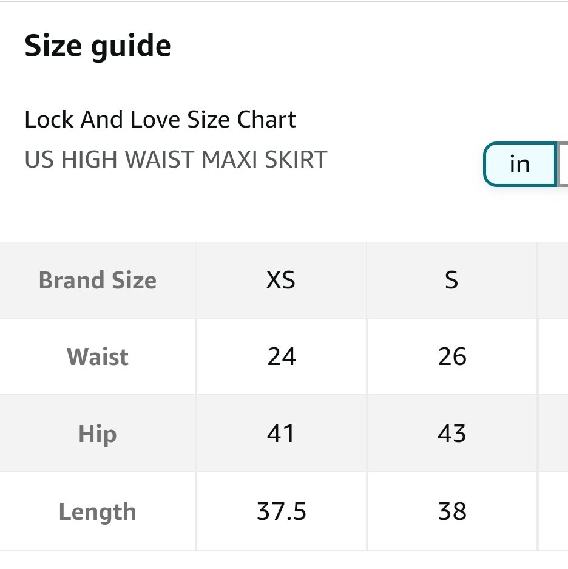Click the Brand Size header cell
Viewport: 568px width, 569px height.
[98, 280]
